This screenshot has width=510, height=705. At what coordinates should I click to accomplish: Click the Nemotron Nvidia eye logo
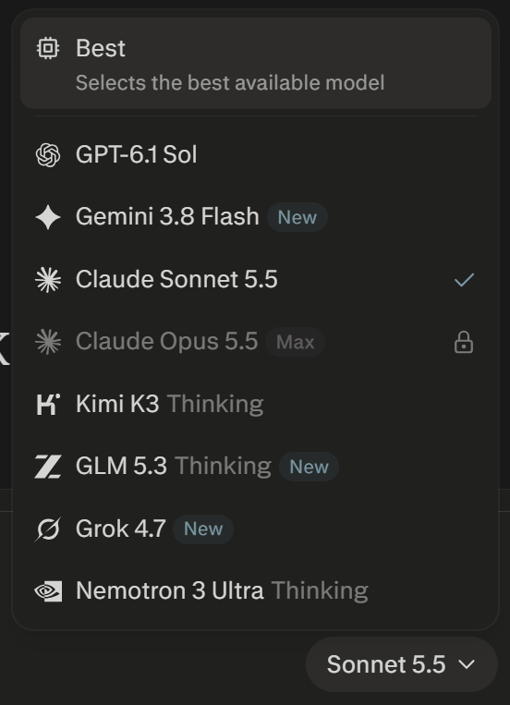coord(48,591)
